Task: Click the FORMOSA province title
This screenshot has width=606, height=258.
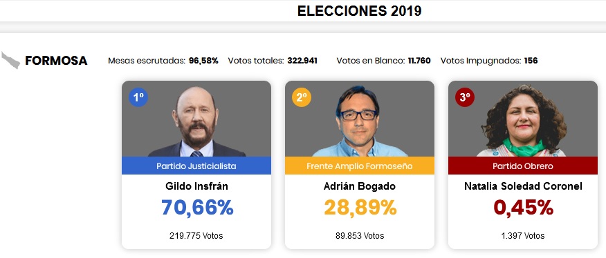Action: tap(56, 61)
